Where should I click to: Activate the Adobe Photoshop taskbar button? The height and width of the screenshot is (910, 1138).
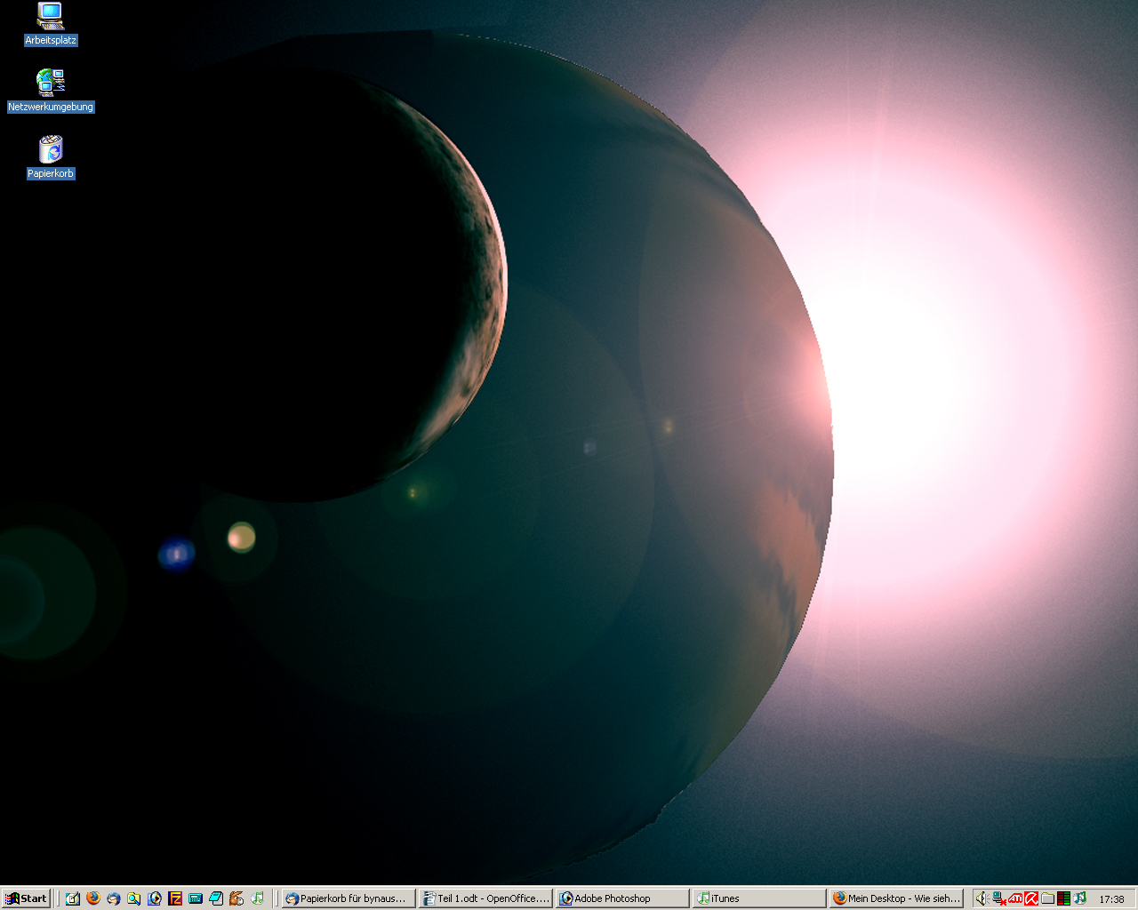click(622, 898)
